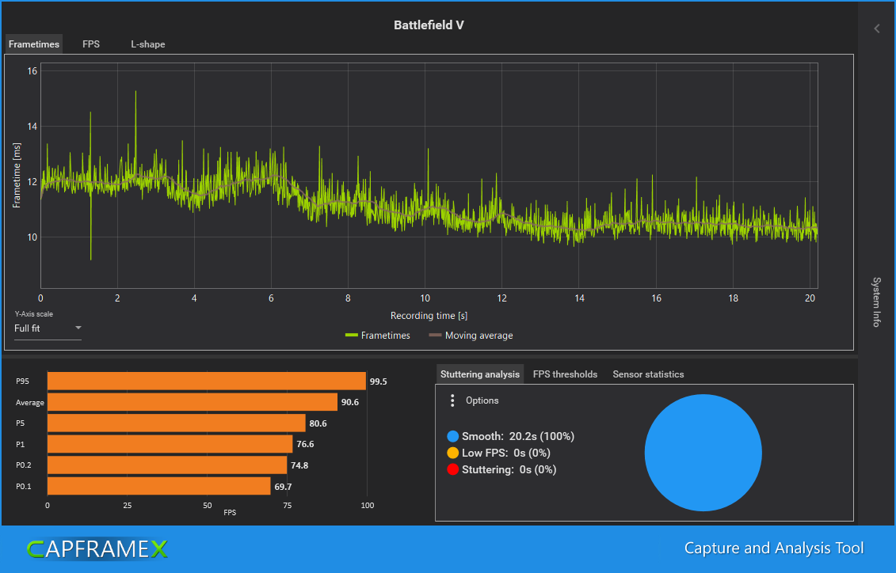The width and height of the screenshot is (896, 573).
Task: Open the System Info side panel
Action: 876,302
